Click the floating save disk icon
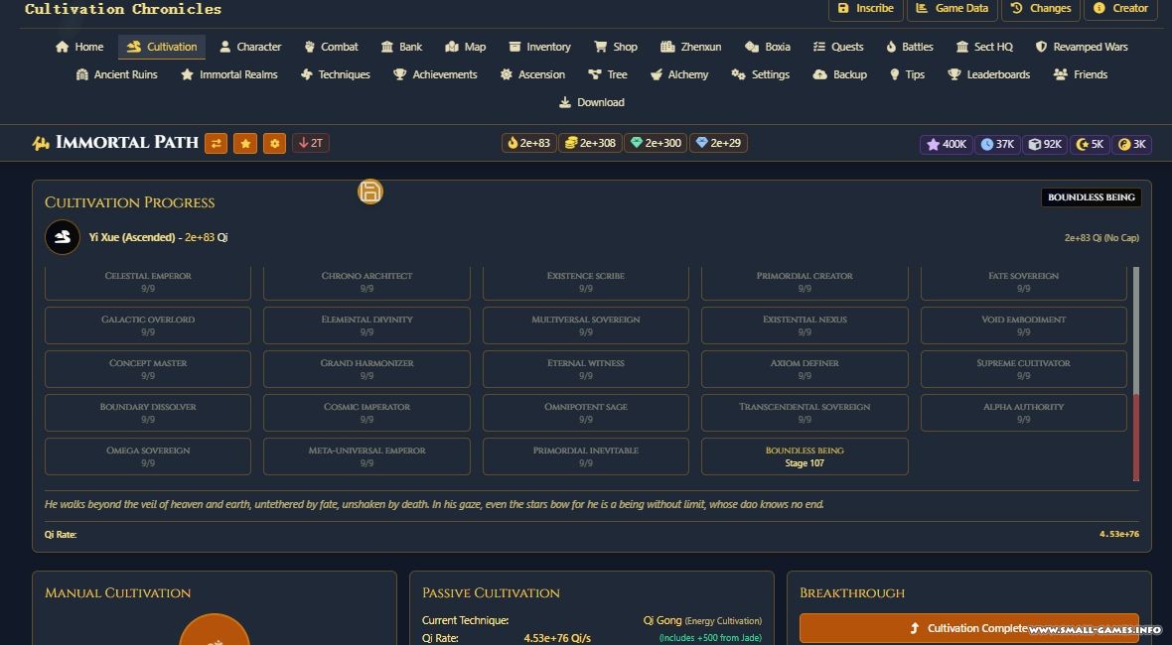Viewport: 1172px width, 645px height. tap(369, 192)
